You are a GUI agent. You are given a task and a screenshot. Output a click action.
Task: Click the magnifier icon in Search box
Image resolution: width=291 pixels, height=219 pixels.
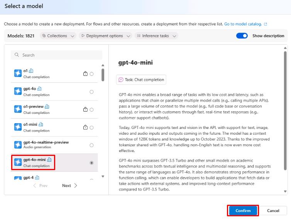17,55
